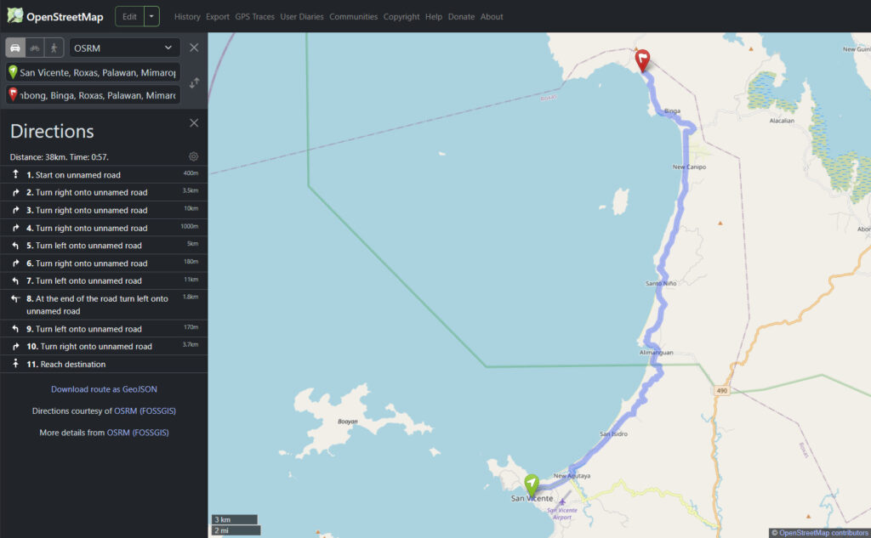This screenshot has height=538, width=871.
Task: Close the Directions panel
Action: tap(194, 123)
